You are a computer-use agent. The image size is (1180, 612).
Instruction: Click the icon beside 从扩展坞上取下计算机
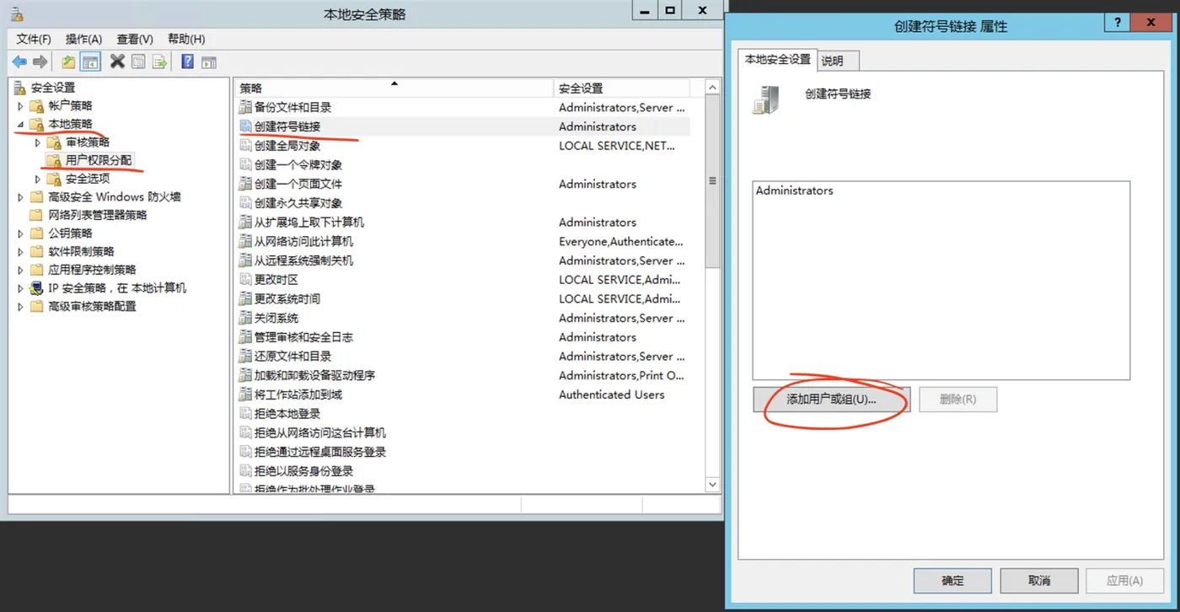(245, 222)
